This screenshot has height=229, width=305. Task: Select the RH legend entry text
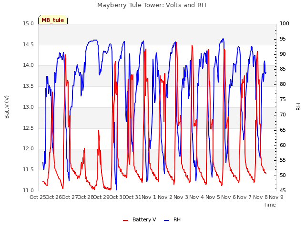(x=177, y=219)
